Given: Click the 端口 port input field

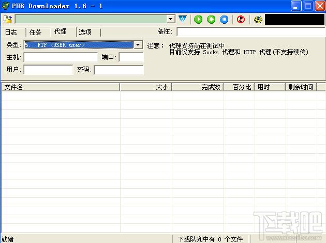Looking at the screenshot, I should 131,57.
